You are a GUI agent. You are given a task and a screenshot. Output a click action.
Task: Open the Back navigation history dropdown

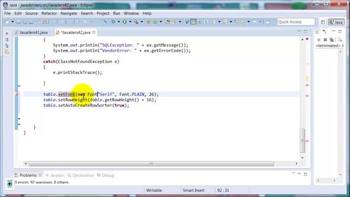248,22
